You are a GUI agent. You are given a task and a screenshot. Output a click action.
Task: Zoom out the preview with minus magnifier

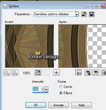tap(7, 73)
